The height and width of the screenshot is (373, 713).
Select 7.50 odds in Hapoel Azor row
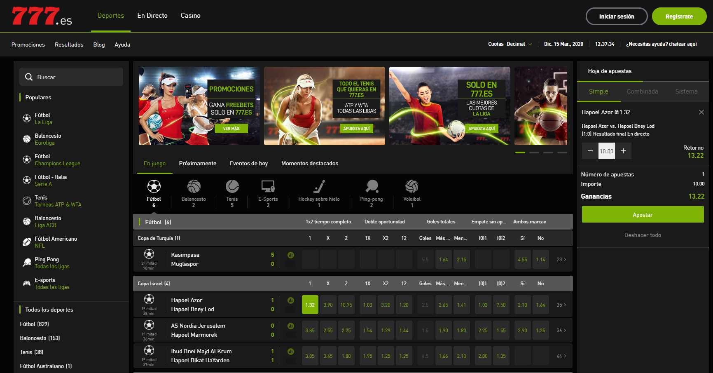click(x=501, y=305)
